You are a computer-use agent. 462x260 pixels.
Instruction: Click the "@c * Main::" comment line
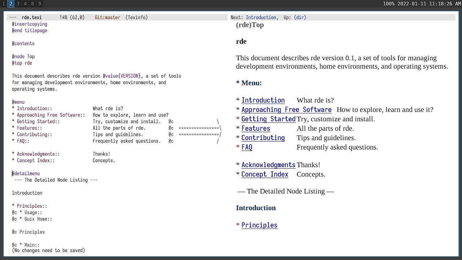(x=26, y=245)
